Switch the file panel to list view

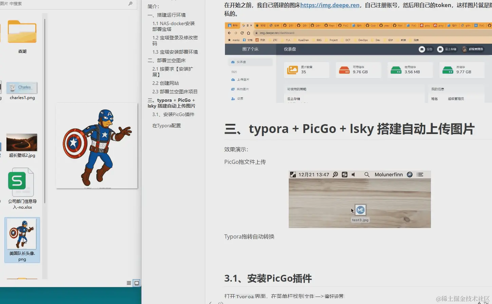point(129,283)
